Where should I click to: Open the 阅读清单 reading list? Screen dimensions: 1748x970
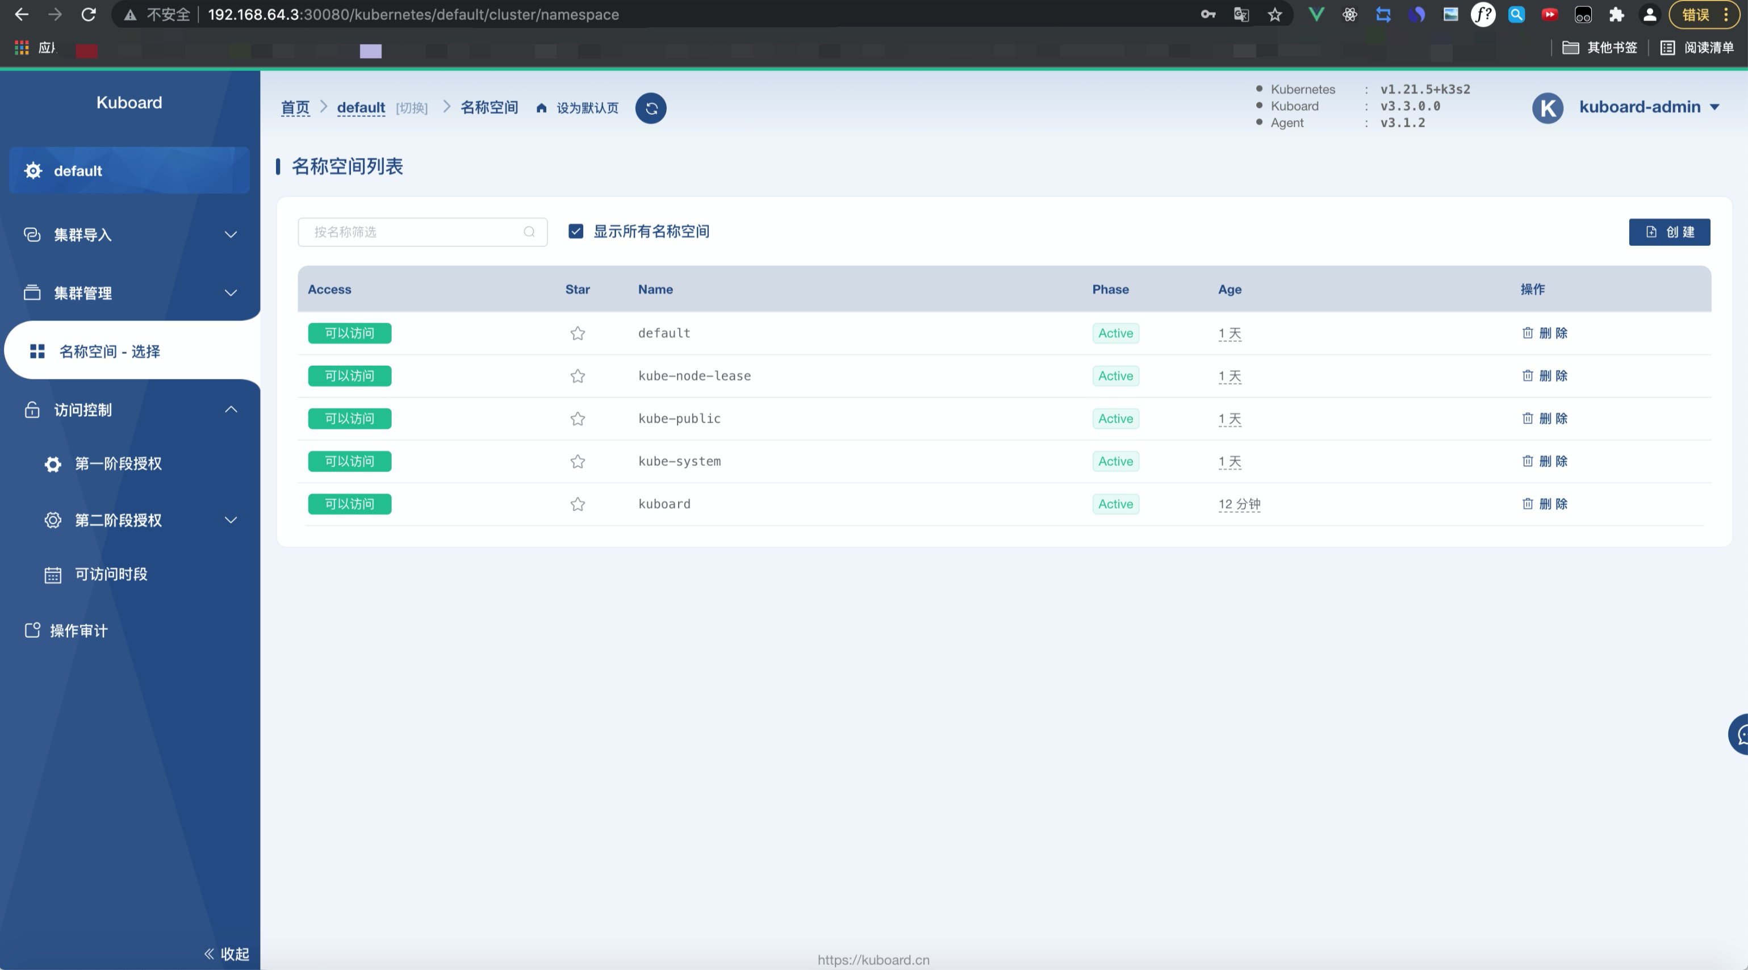[1697, 48]
